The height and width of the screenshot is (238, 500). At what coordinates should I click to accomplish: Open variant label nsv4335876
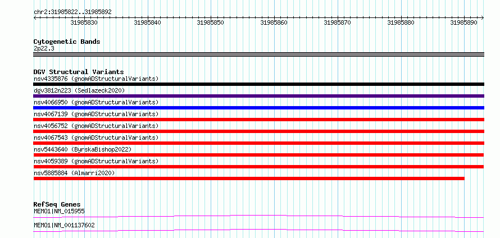(x=96, y=79)
